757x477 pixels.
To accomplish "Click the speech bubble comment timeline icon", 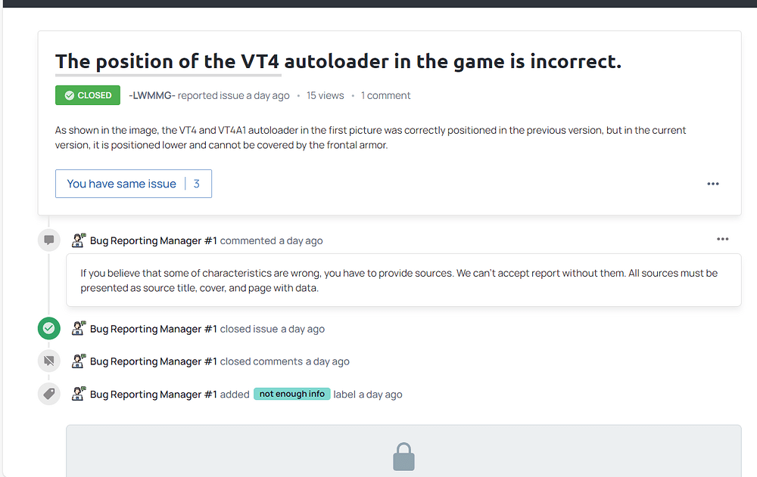I will click(x=49, y=240).
